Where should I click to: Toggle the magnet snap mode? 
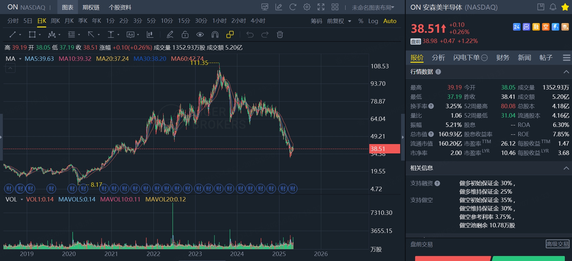[x=215, y=35]
